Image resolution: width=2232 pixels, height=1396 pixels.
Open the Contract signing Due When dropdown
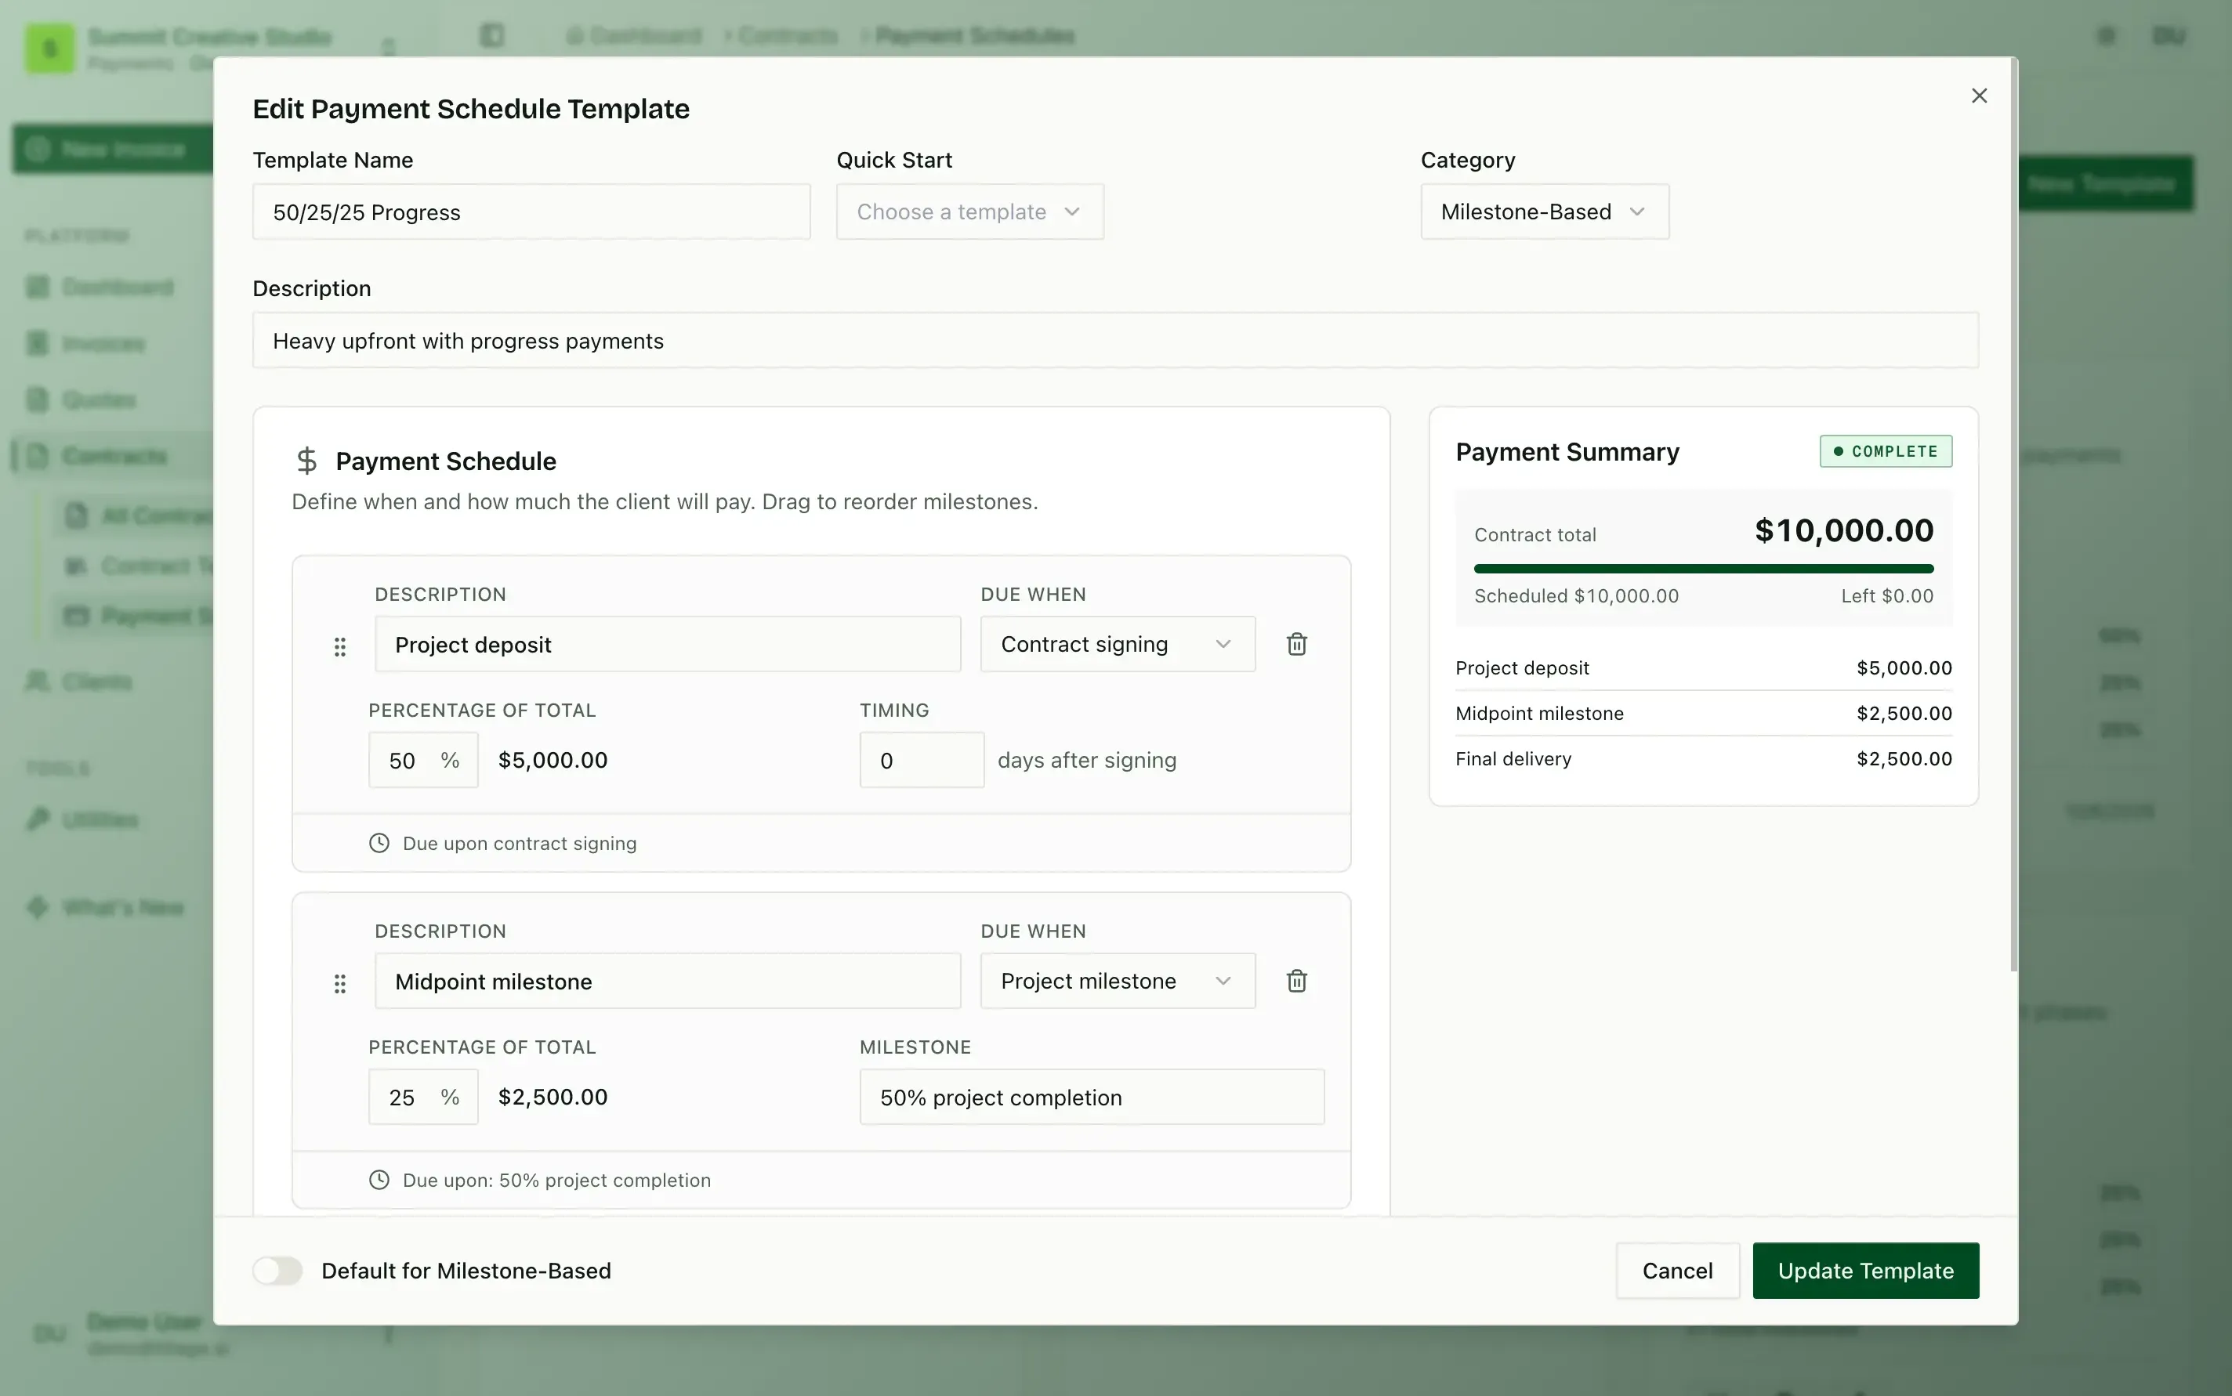coord(1118,643)
